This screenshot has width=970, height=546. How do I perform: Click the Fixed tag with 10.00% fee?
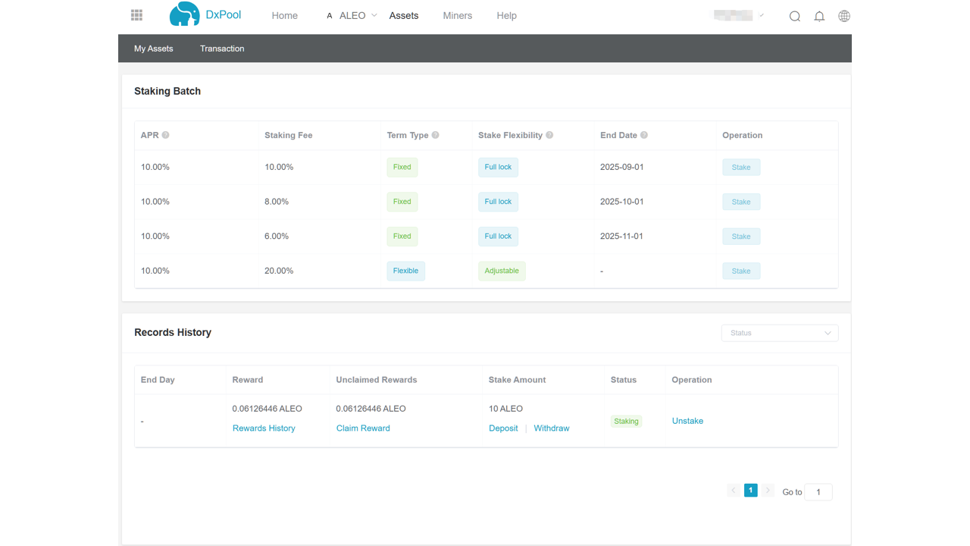tap(402, 167)
